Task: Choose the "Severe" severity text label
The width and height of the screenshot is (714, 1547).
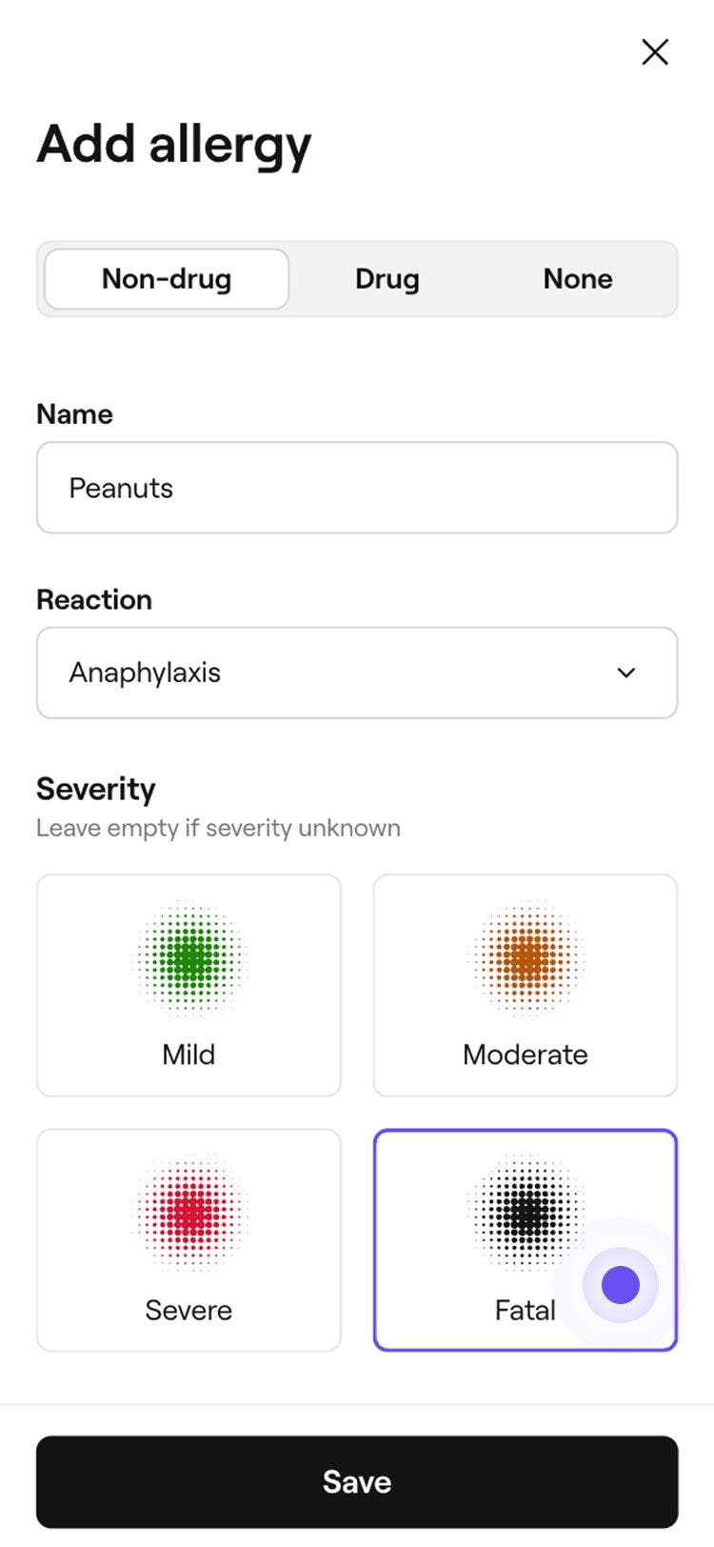Action: pos(188,1310)
